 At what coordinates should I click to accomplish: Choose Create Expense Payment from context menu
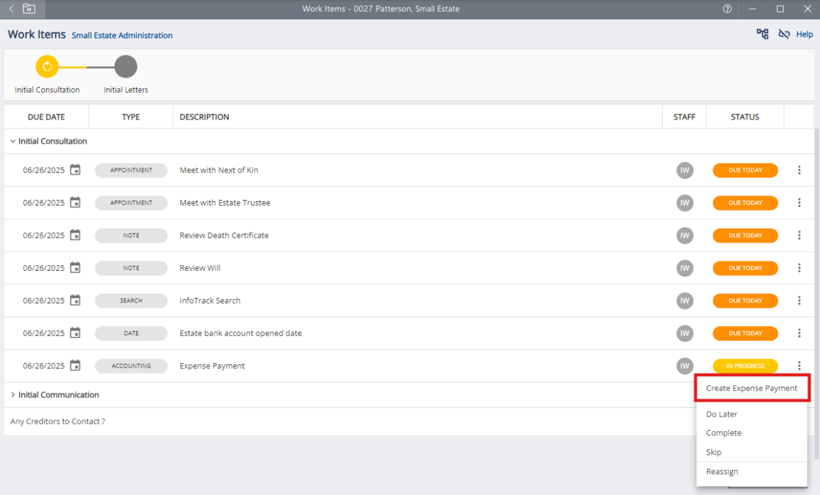[x=751, y=388]
